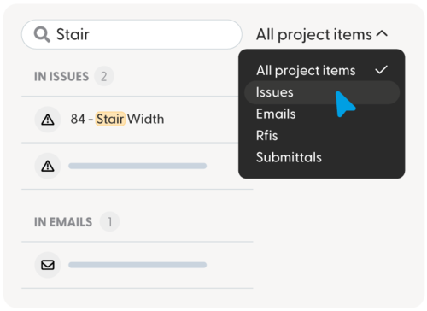
Task: Click the magnifying glass search icon
Action: click(42, 34)
